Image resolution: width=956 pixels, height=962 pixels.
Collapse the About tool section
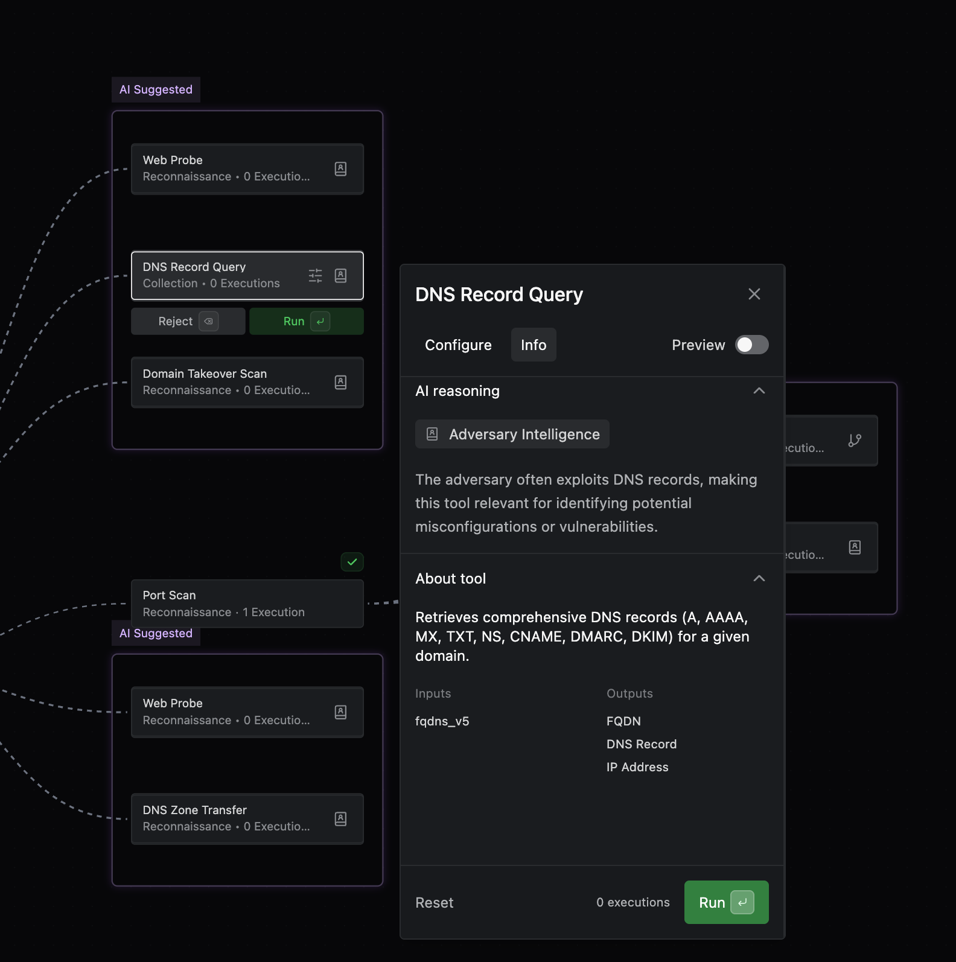click(759, 579)
